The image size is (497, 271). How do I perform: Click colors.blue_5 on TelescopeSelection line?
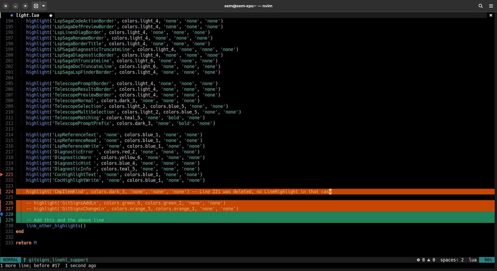167,106
